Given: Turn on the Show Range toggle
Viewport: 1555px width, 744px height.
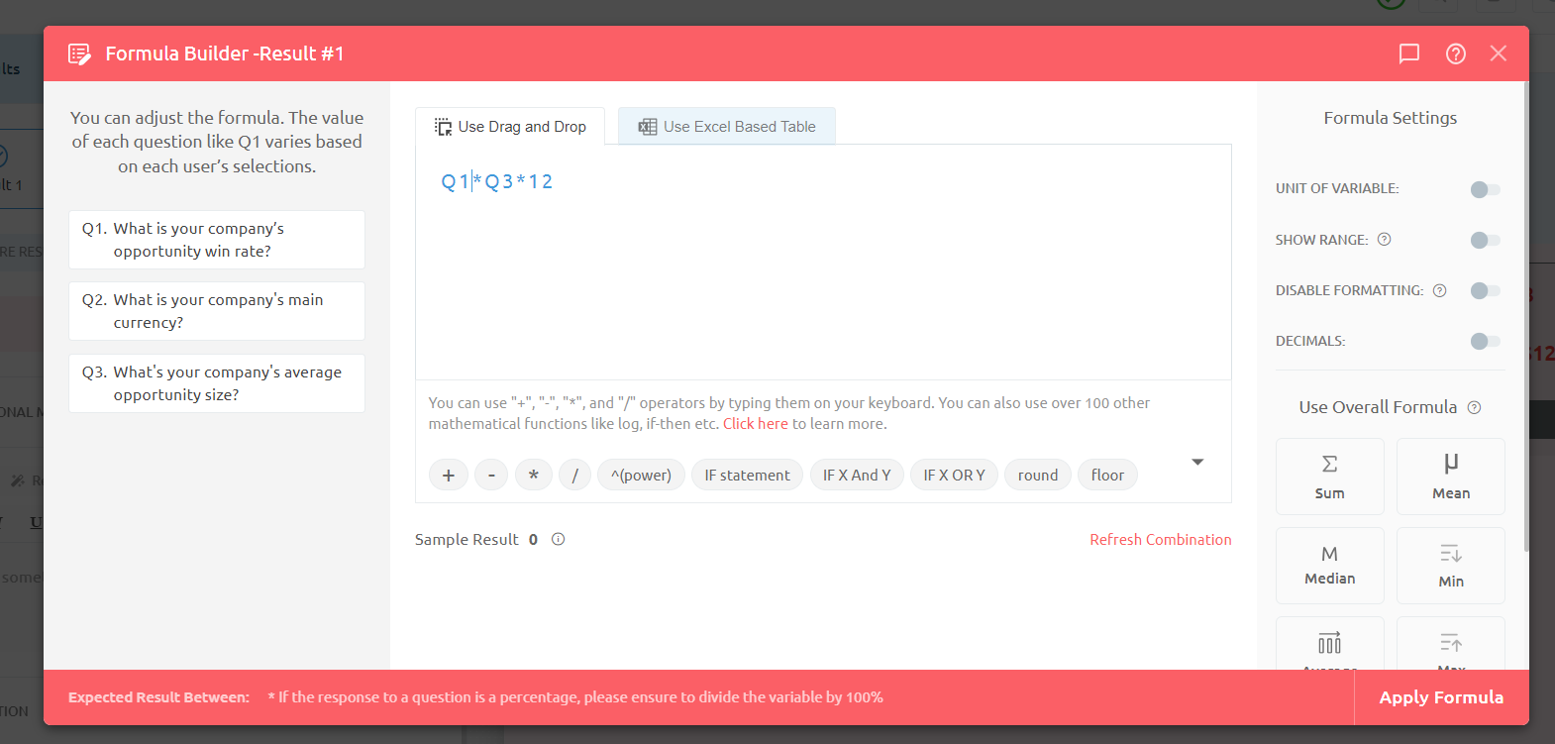Looking at the screenshot, I should (x=1485, y=240).
